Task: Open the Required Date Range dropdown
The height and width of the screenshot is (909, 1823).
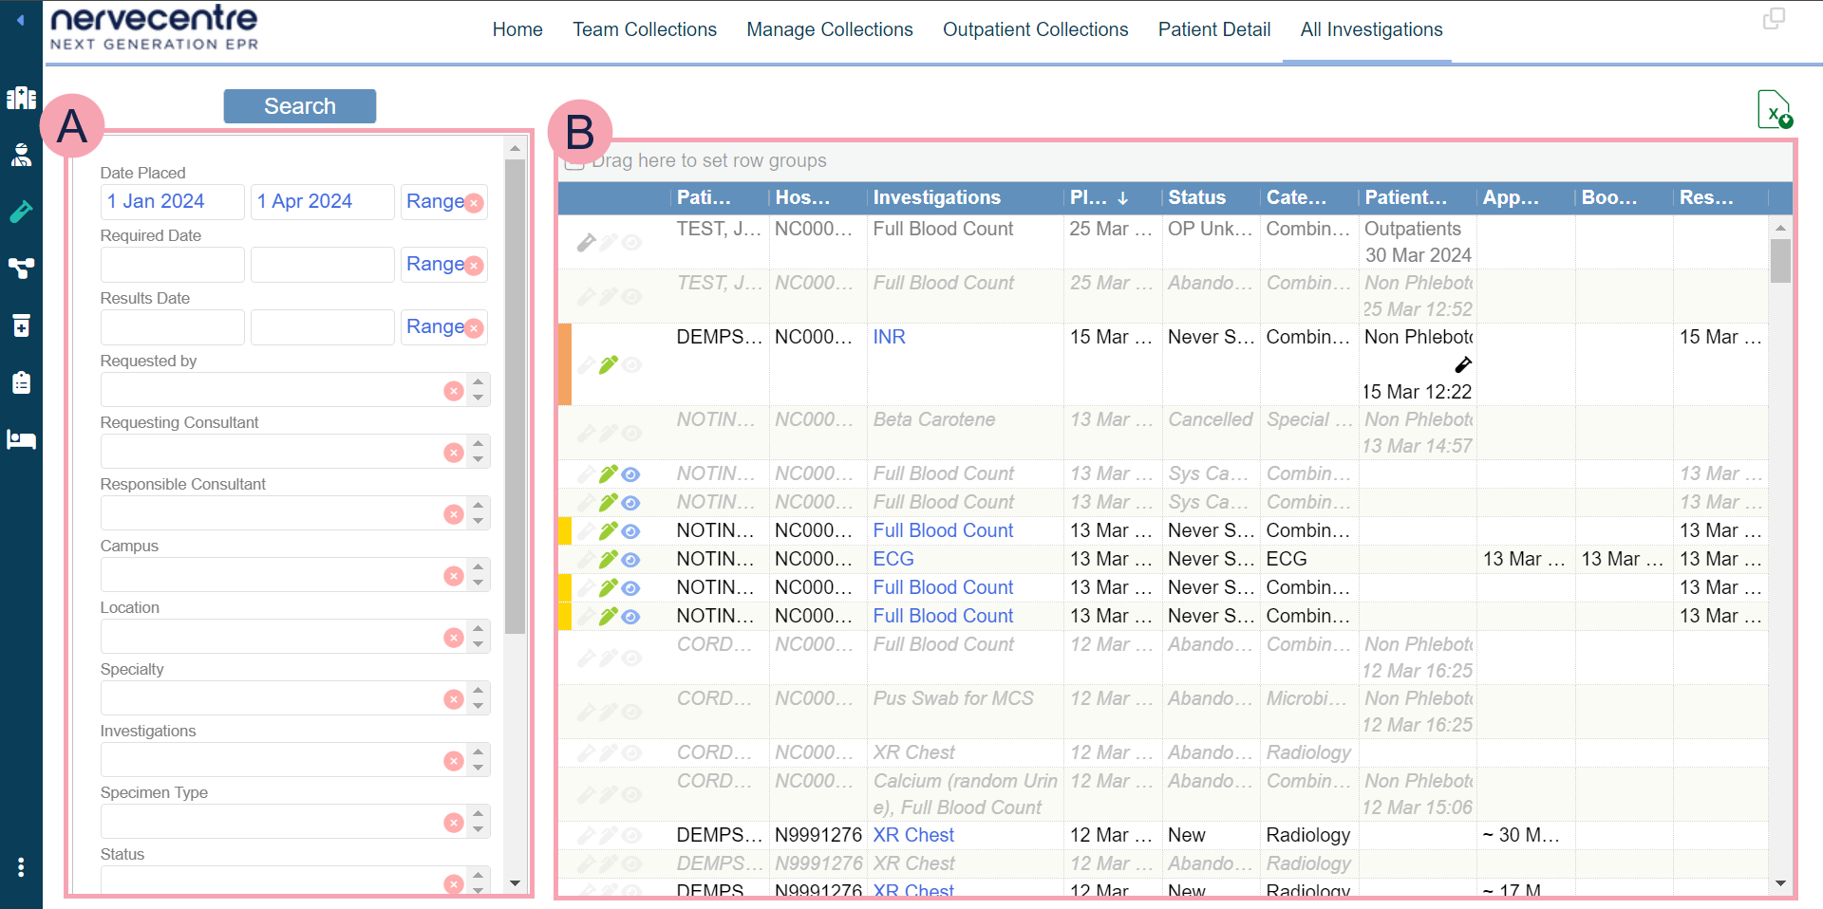Action: (x=435, y=264)
